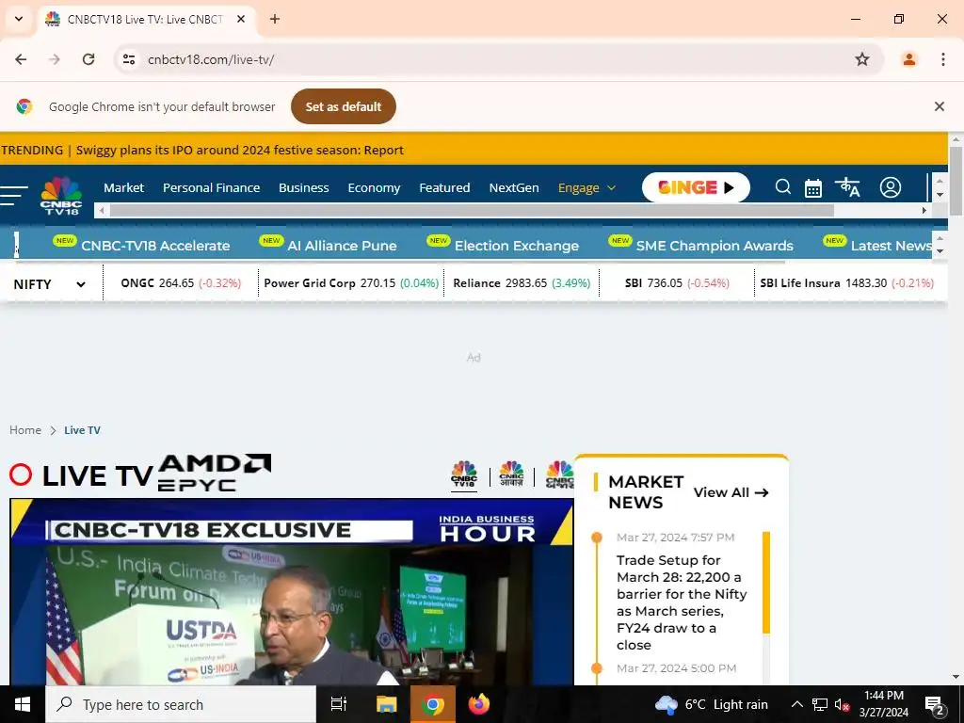Open the NextGen menu item
Screen dimensions: 964x723
(514, 187)
